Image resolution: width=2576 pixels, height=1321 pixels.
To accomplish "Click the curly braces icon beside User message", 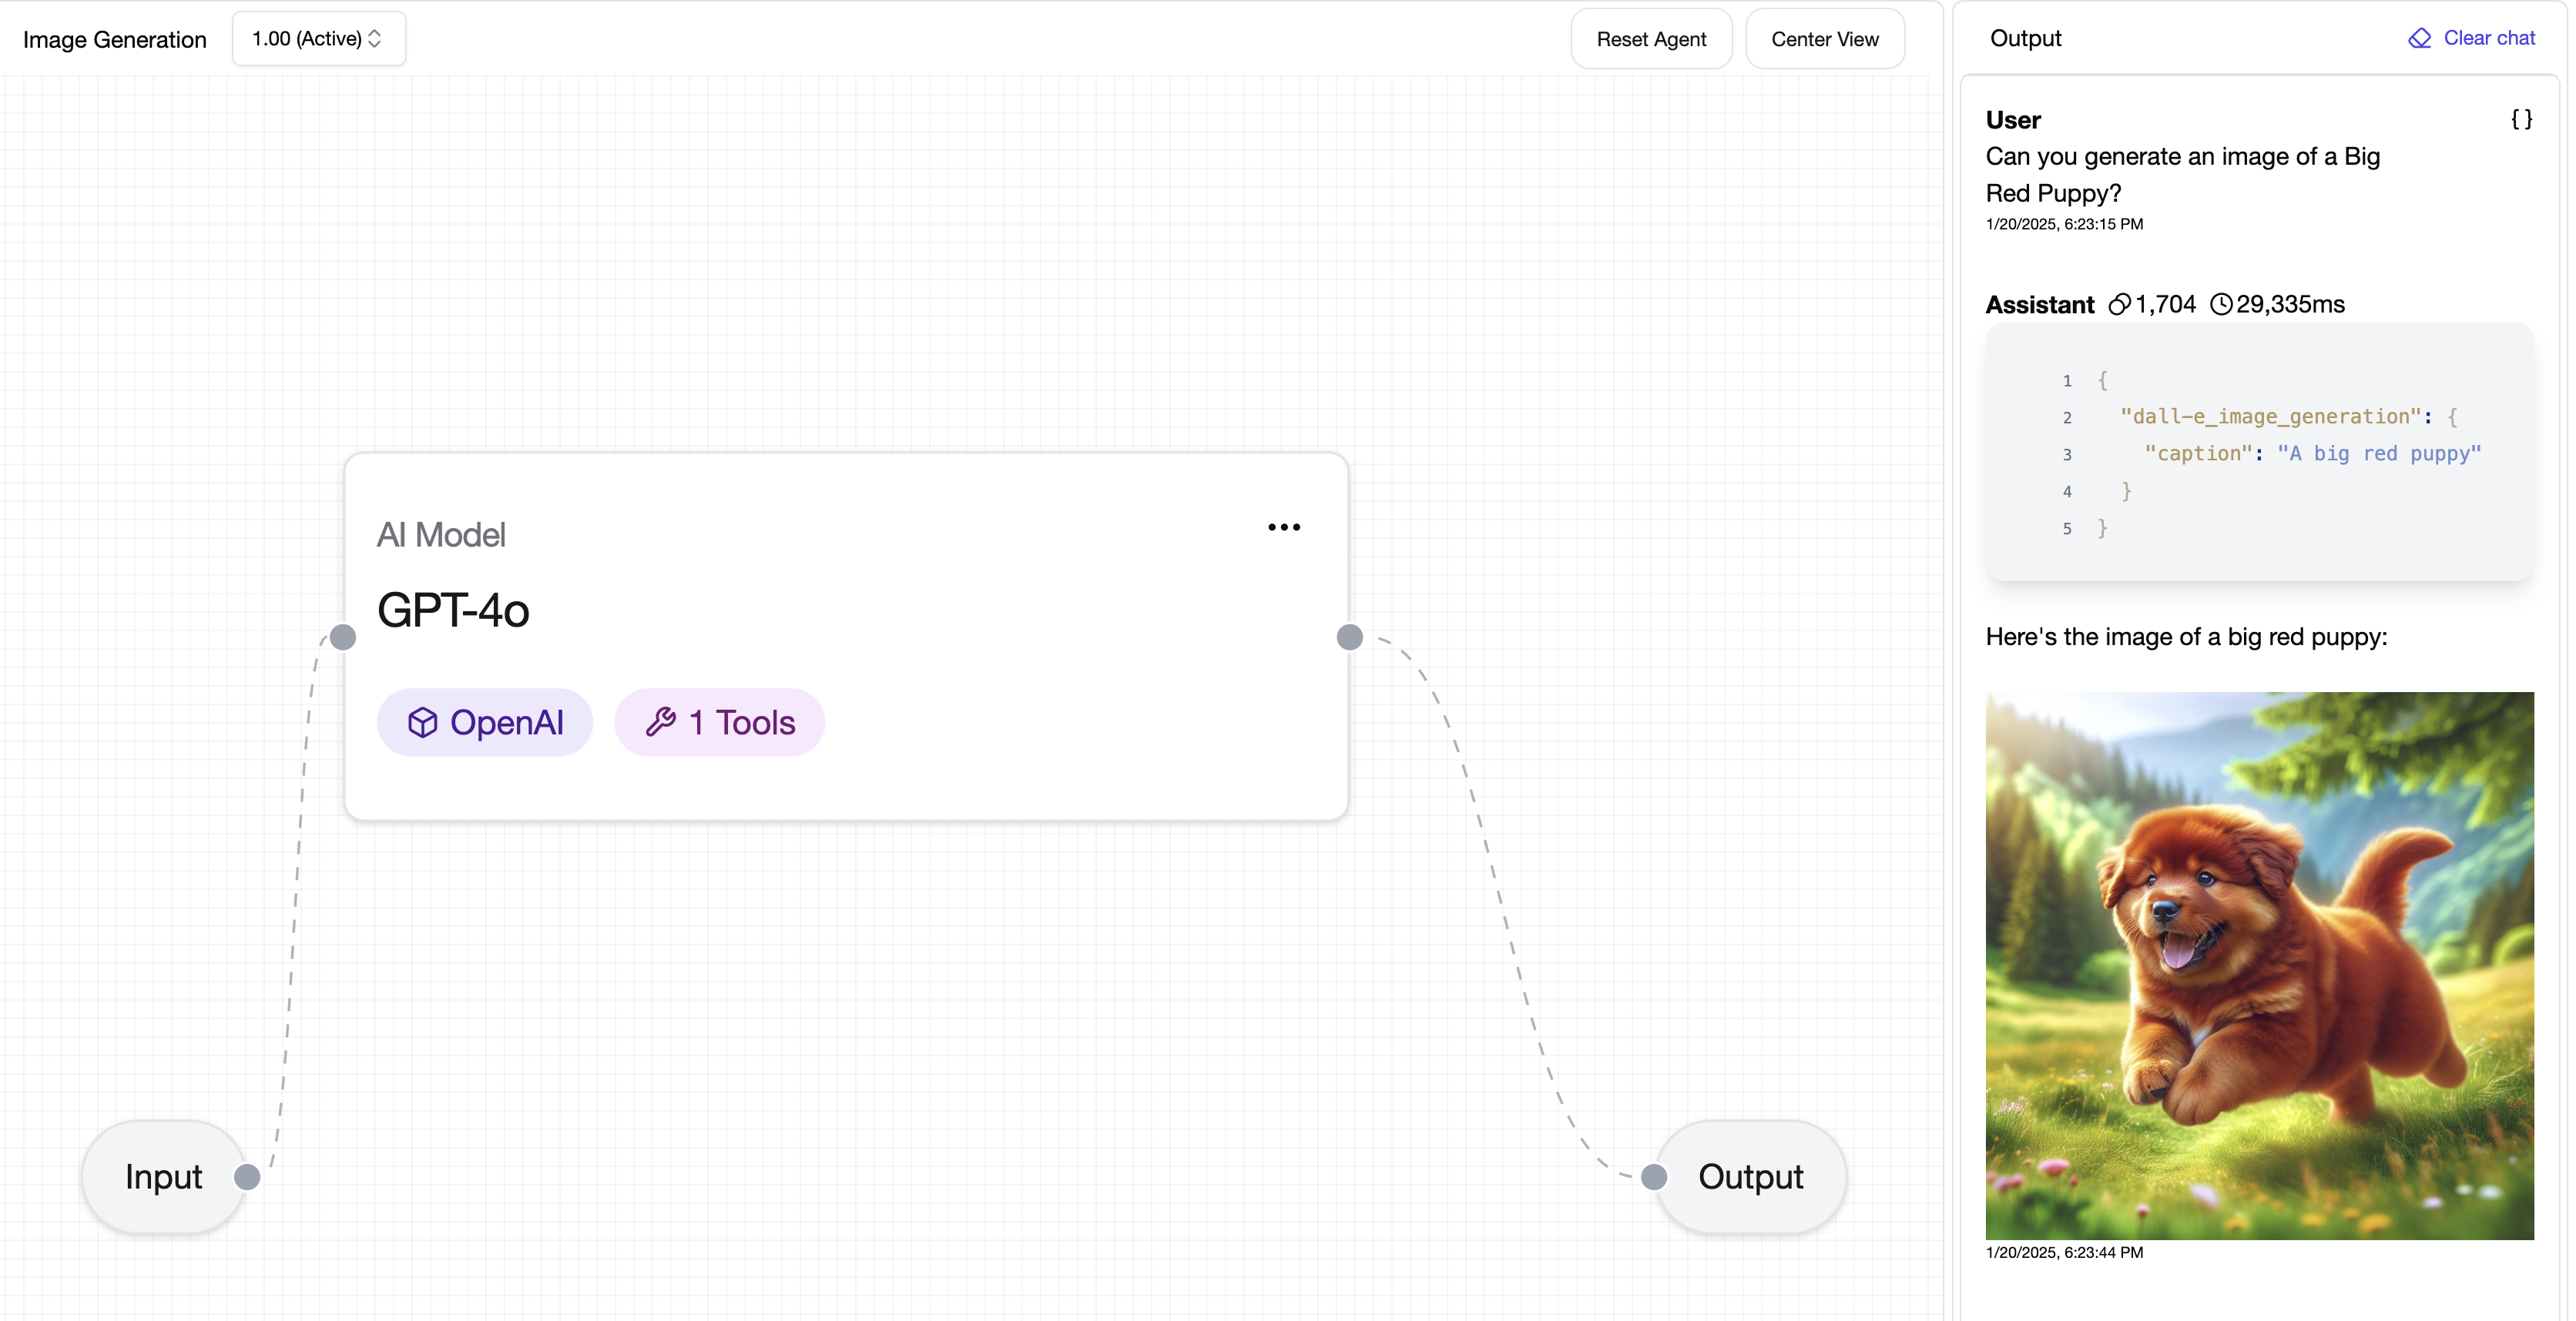I will [x=2522, y=119].
